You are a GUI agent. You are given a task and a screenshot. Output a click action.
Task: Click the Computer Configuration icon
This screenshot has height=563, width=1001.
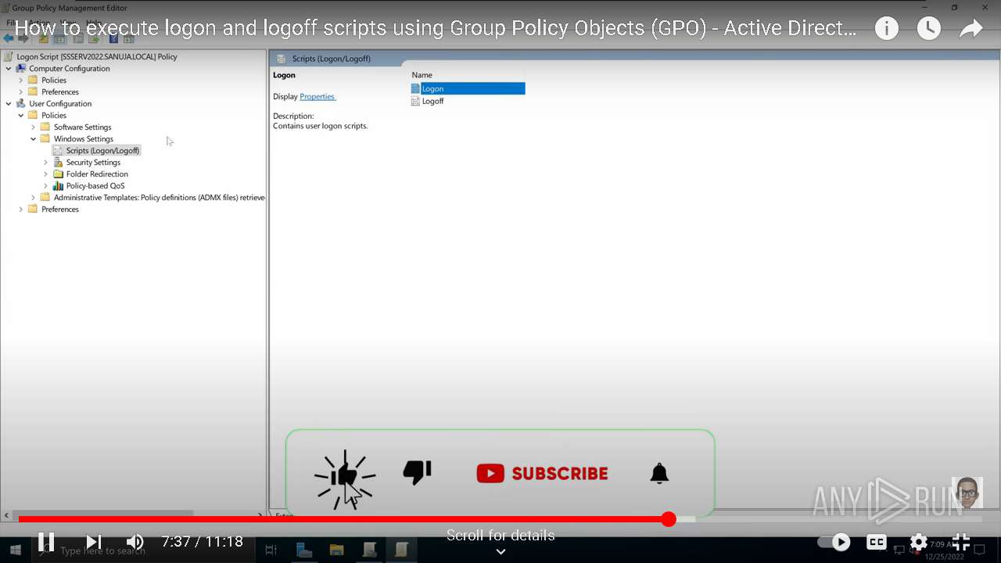click(x=21, y=68)
